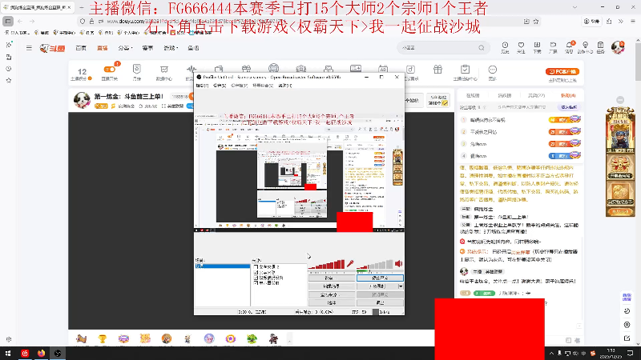Open the second OBS menu bar item

click(220, 86)
